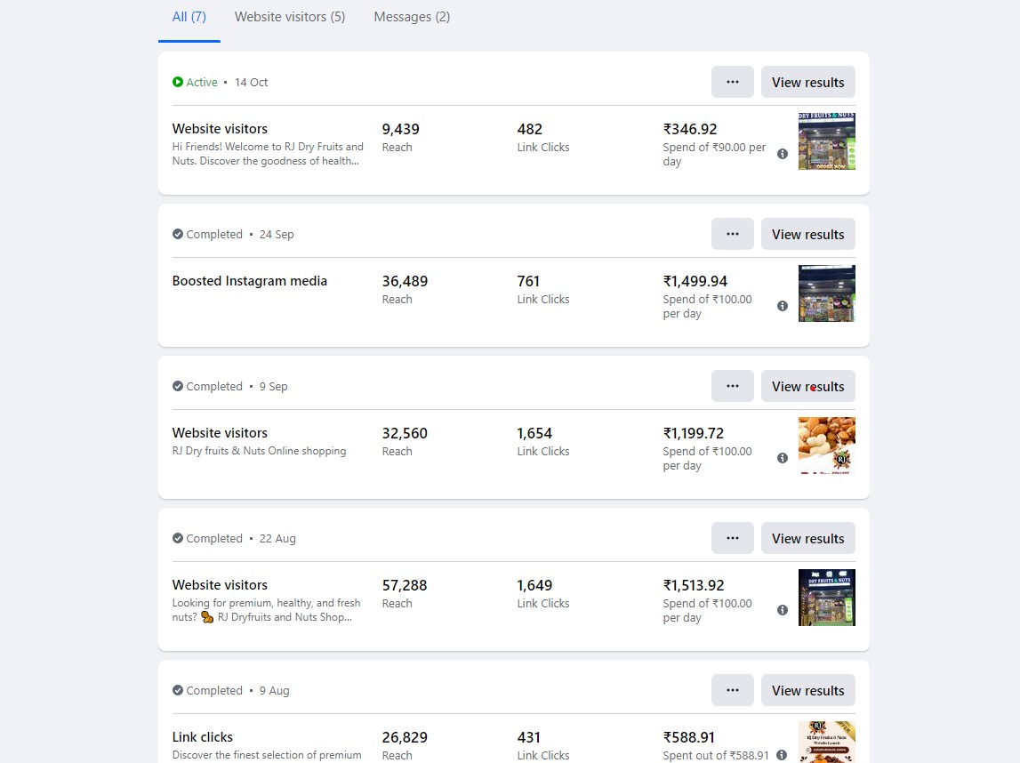1020x763 pixels.
Task: View results for the Active 14 Oct ad
Action: tap(807, 82)
